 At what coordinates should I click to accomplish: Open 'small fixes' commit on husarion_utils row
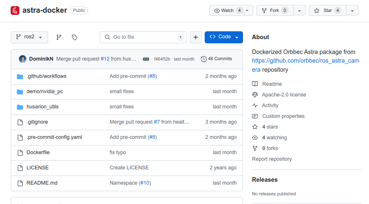click(x=121, y=107)
